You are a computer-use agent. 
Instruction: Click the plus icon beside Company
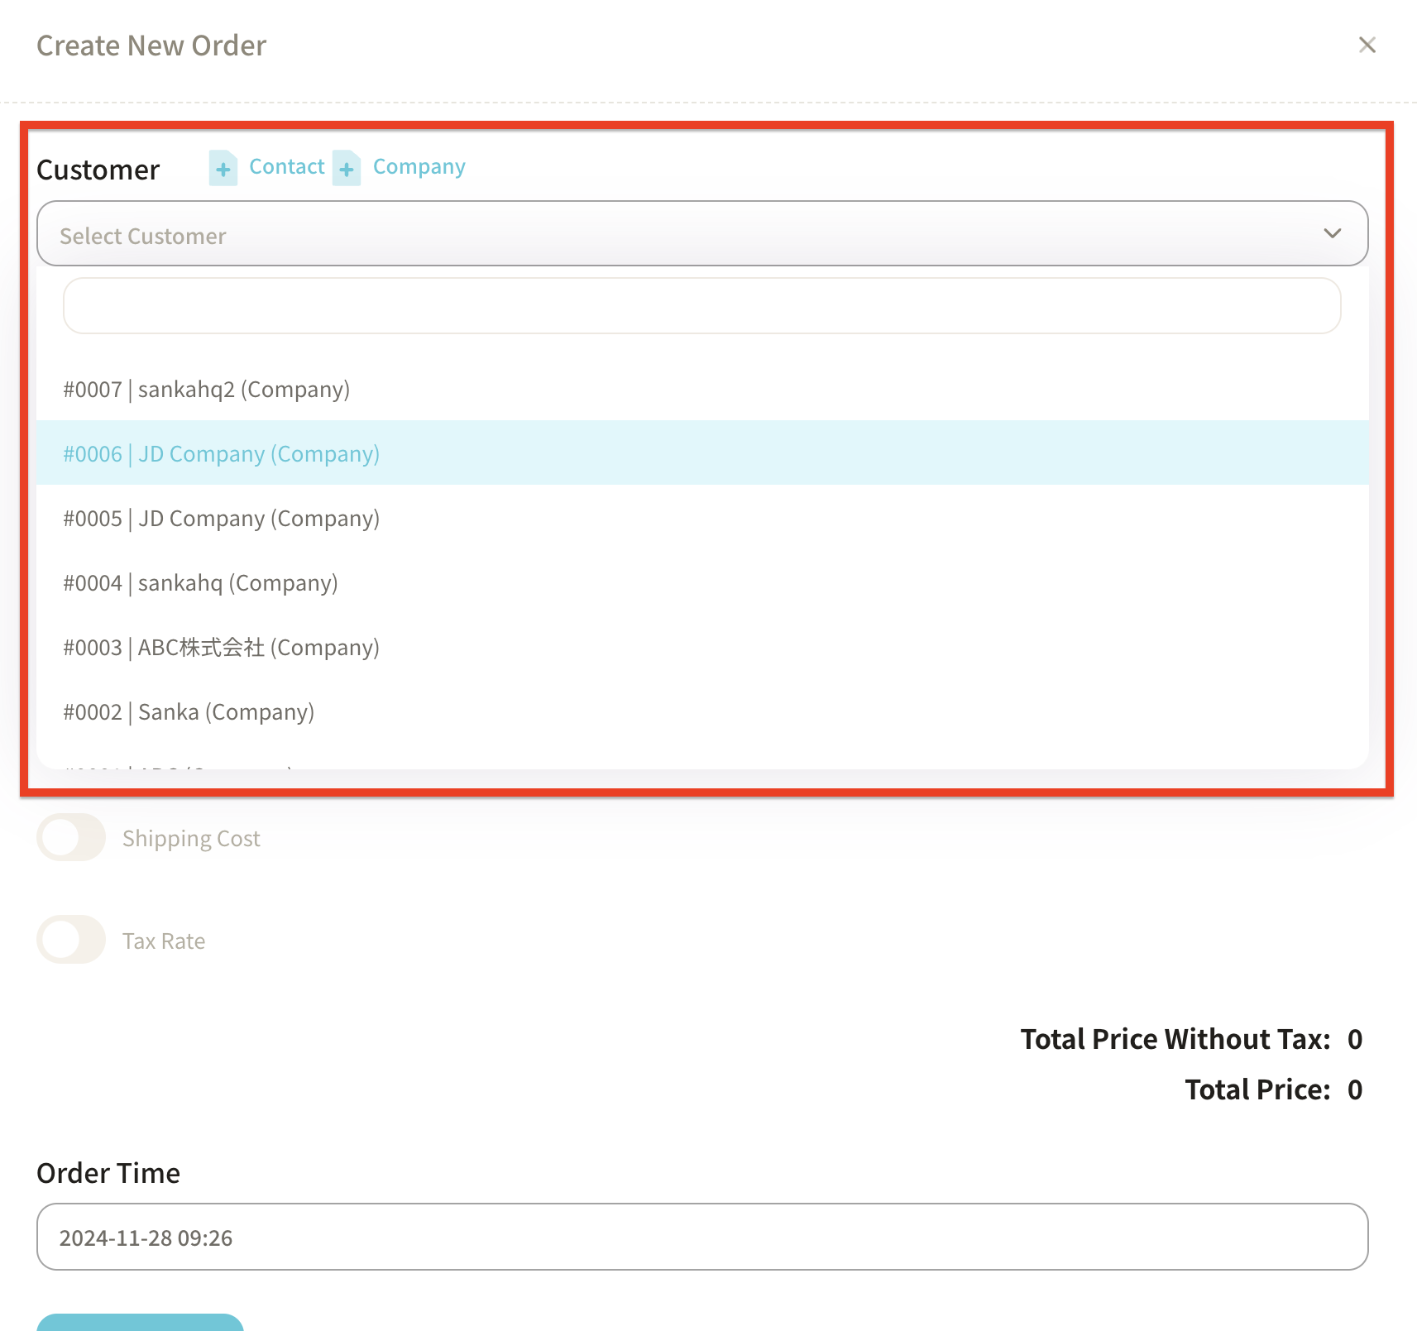tap(347, 169)
